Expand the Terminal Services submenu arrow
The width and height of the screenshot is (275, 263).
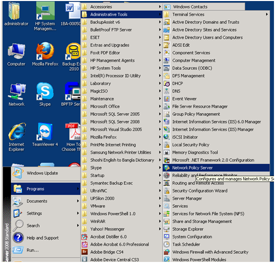click(x=267, y=14)
